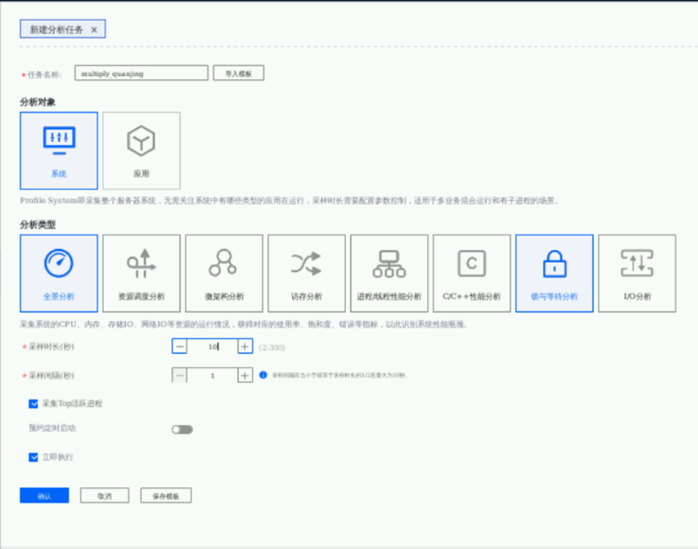Uncheck the 立即执行 checkbox
Screen dimensions: 698x549
coord(33,457)
